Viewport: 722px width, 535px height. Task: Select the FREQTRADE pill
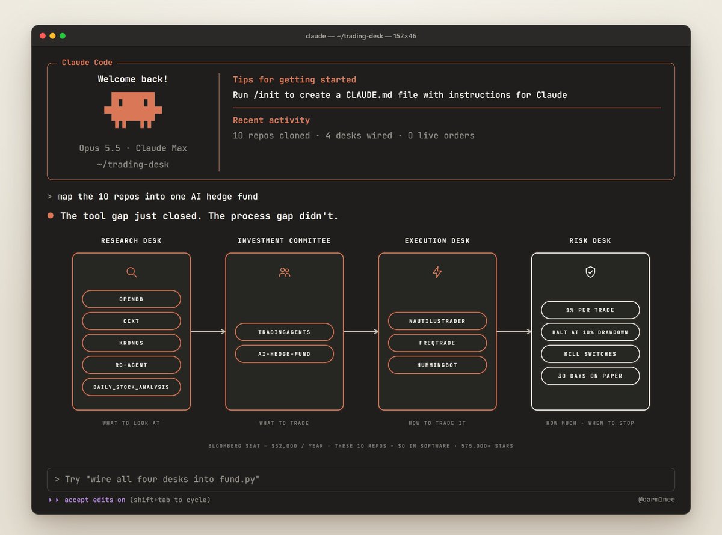click(x=437, y=343)
